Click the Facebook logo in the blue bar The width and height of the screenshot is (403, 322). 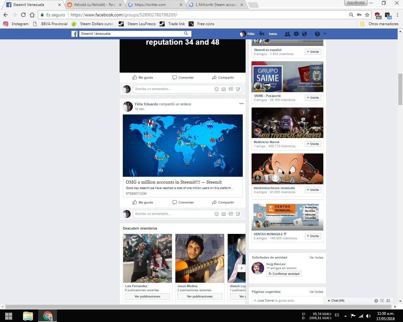point(74,34)
